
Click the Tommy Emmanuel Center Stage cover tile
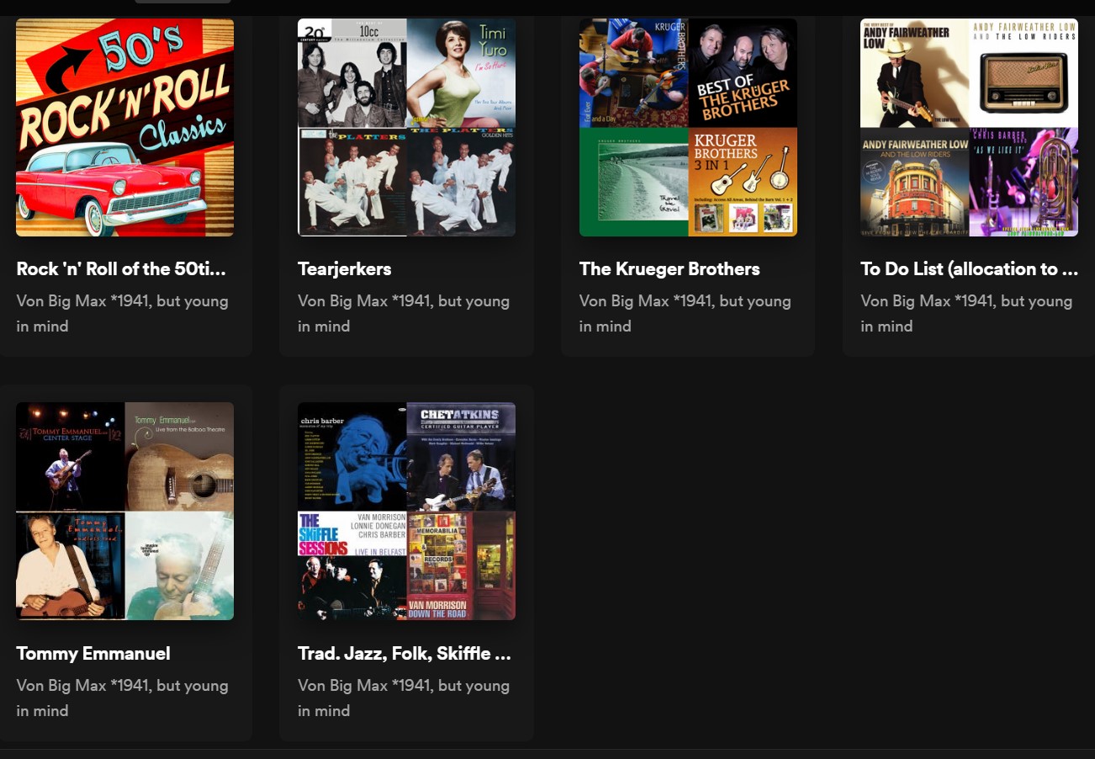71,457
